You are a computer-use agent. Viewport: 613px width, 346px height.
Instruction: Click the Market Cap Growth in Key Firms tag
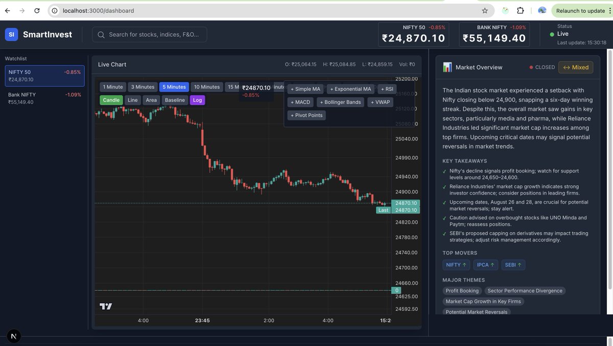[483, 302]
